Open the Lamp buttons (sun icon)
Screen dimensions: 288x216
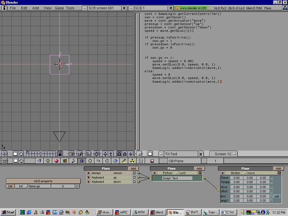[x=48, y=161]
